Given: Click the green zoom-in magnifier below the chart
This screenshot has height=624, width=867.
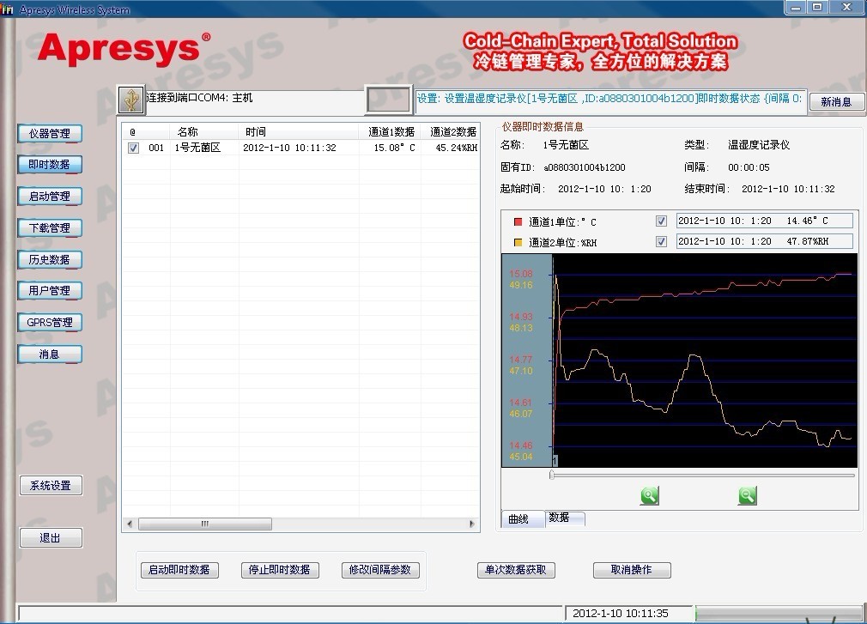Looking at the screenshot, I should [x=650, y=495].
